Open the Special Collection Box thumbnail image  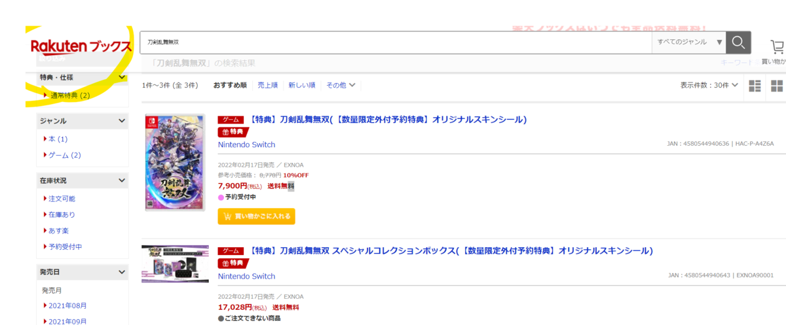click(x=175, y=264)
